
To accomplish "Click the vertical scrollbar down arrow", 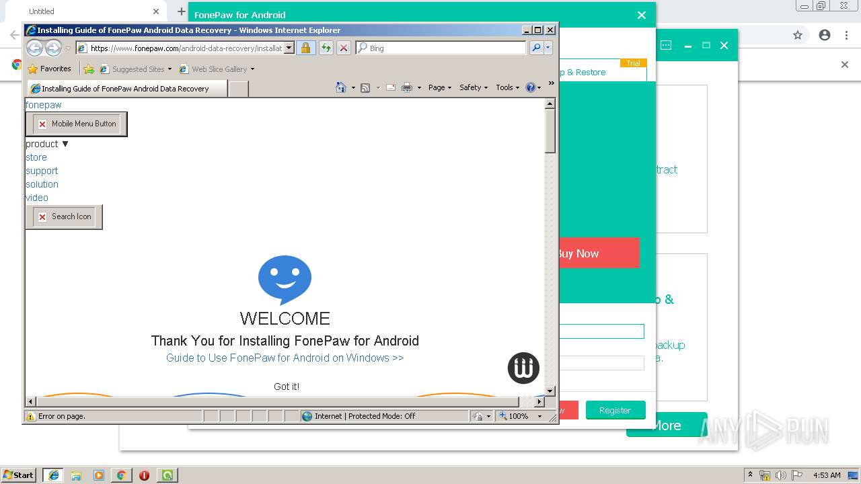I will (550, 391).
